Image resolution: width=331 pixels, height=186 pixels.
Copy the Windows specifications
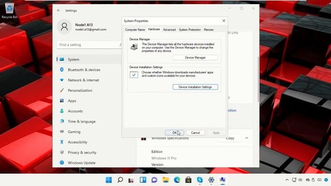[x=230, y=138]
